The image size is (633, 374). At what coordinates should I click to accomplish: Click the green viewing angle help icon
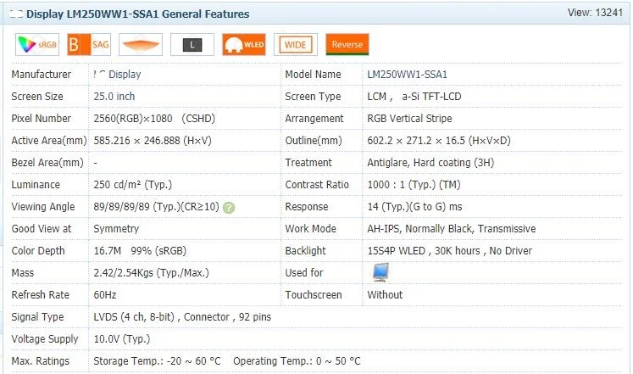coord(229,207)
